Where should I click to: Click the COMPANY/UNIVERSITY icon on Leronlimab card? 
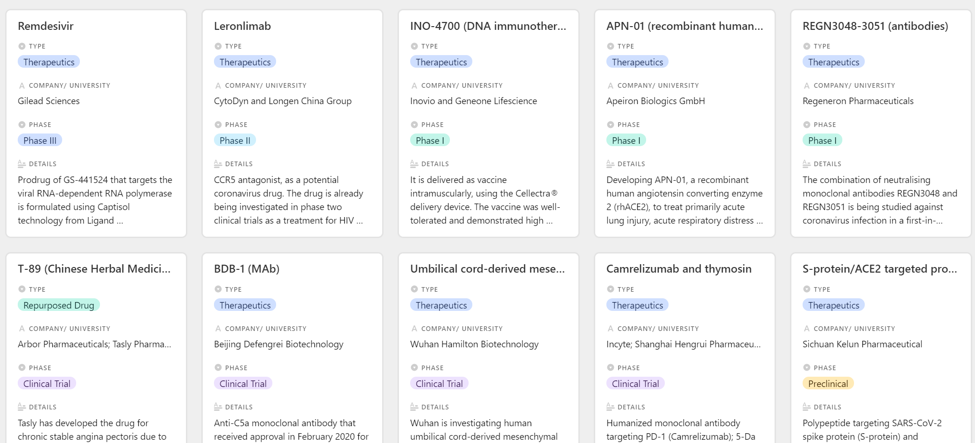tap(218, 85)
